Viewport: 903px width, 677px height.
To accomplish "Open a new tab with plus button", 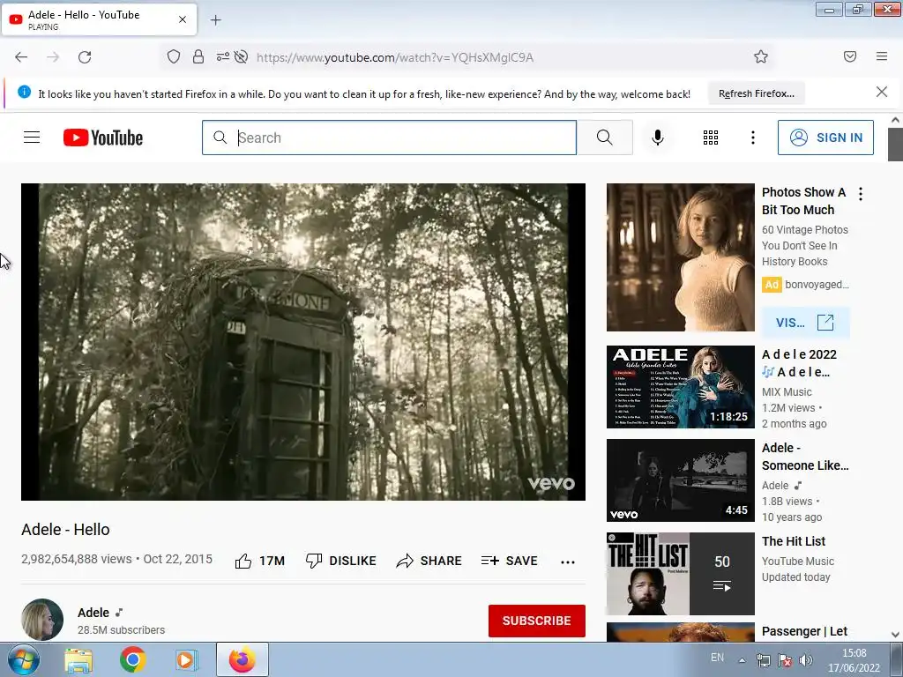I will (x=215, y=20).
